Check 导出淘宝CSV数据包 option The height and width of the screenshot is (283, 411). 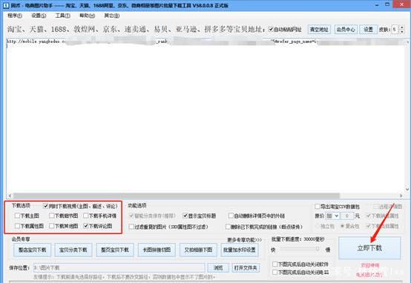coord(317,206)
